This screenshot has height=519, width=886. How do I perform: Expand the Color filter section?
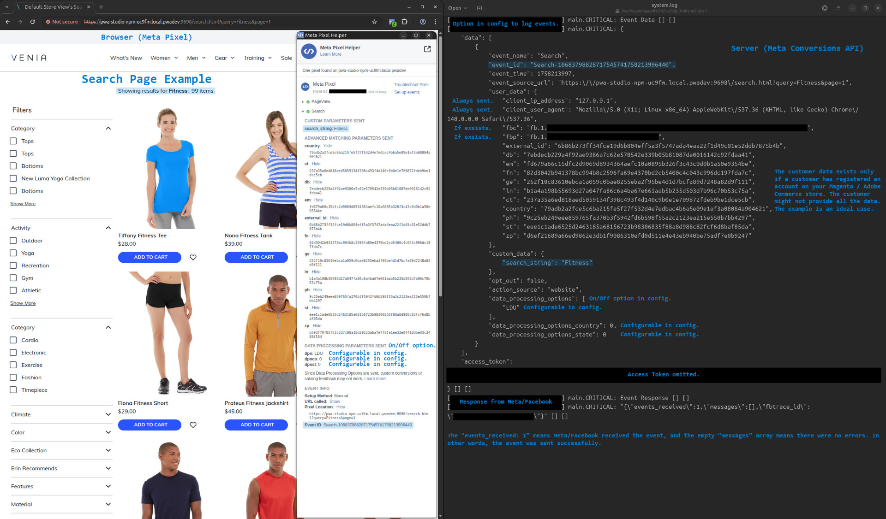(x=108, y=432)
